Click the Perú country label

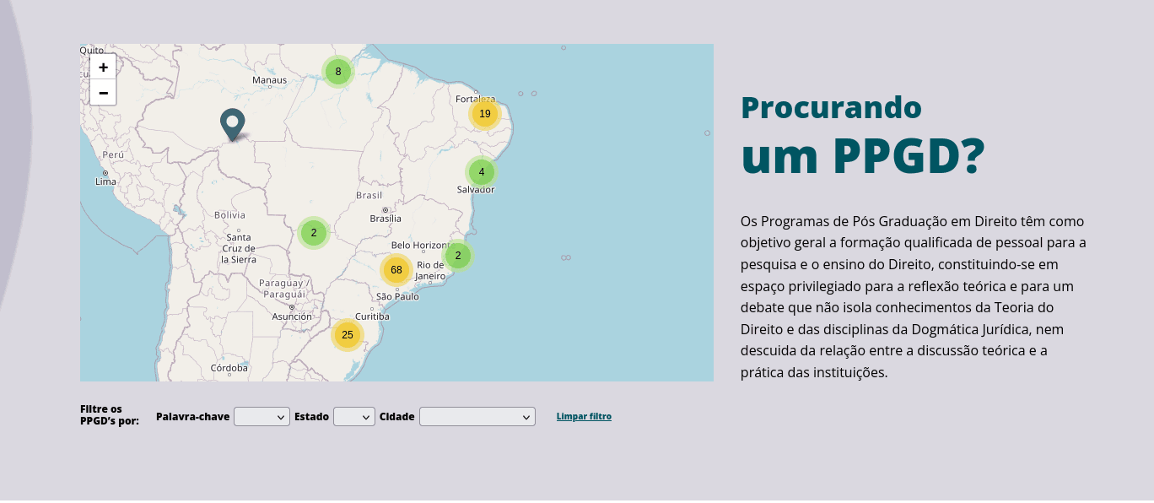(x=113, y=155)
